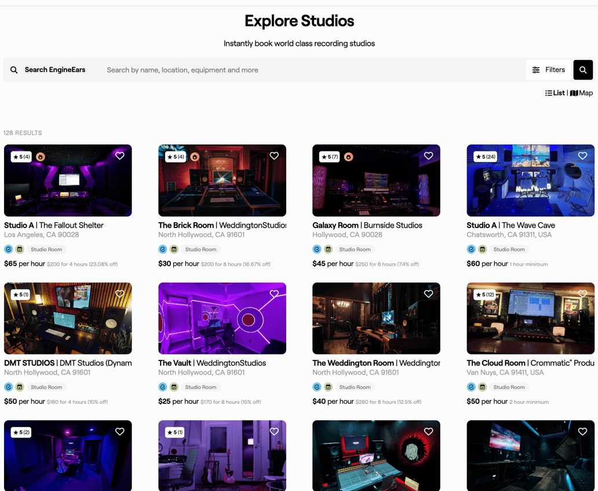
Task: Click the search input to enter a query
Action: (232, 70)
